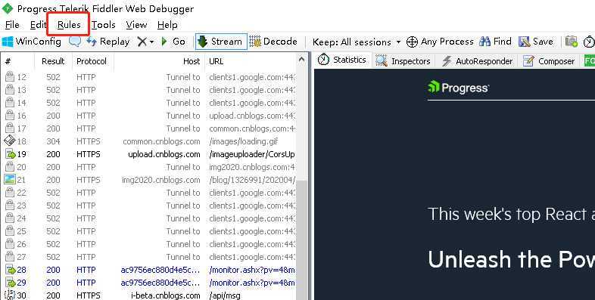Select session 30 JSON icon
This screenshot has height=300, width=595.
(10, 295)
